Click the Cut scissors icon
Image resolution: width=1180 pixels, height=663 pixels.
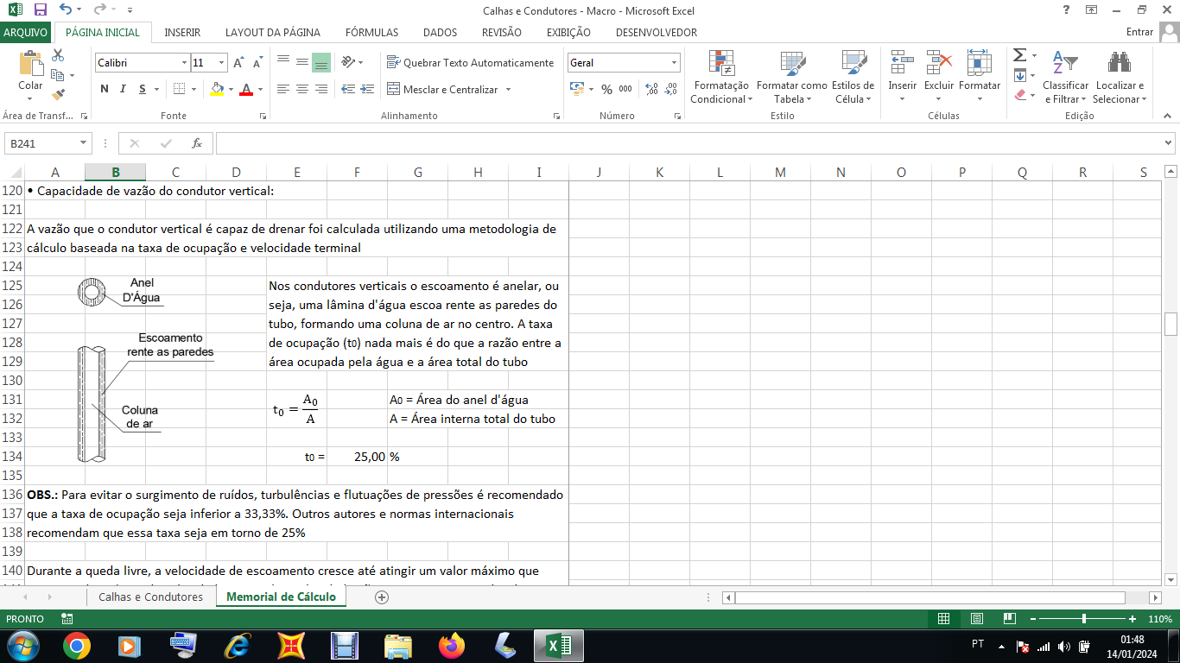coord(58,55)
